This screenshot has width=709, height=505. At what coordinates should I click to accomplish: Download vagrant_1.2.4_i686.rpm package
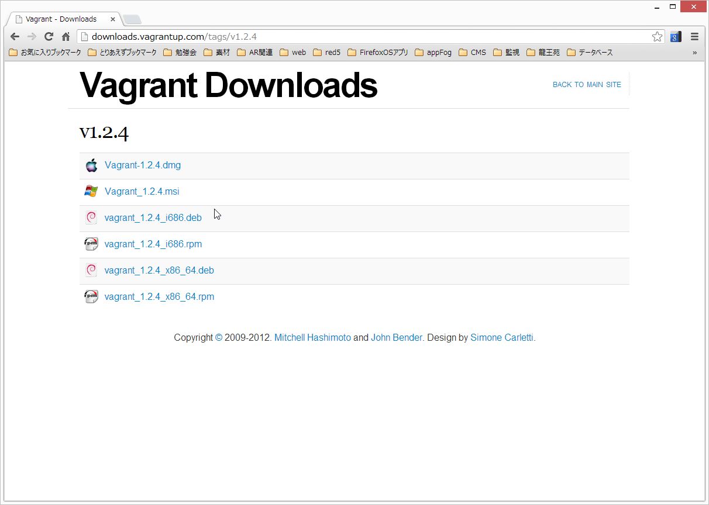click(x=153, y=244)
